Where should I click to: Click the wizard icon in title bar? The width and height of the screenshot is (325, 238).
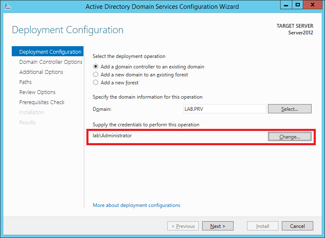coord(7,6)
